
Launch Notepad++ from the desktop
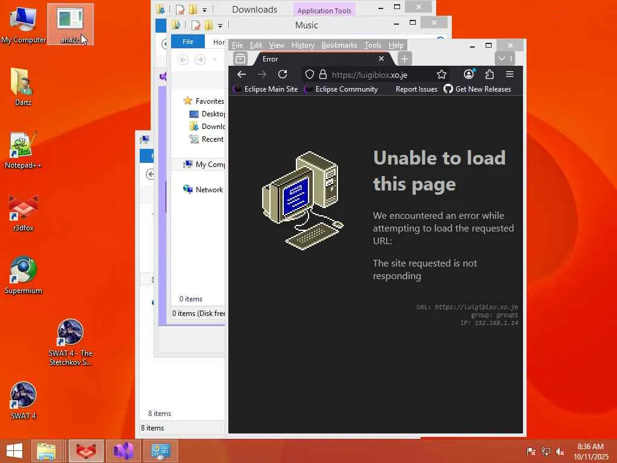(x=23, y=150)
